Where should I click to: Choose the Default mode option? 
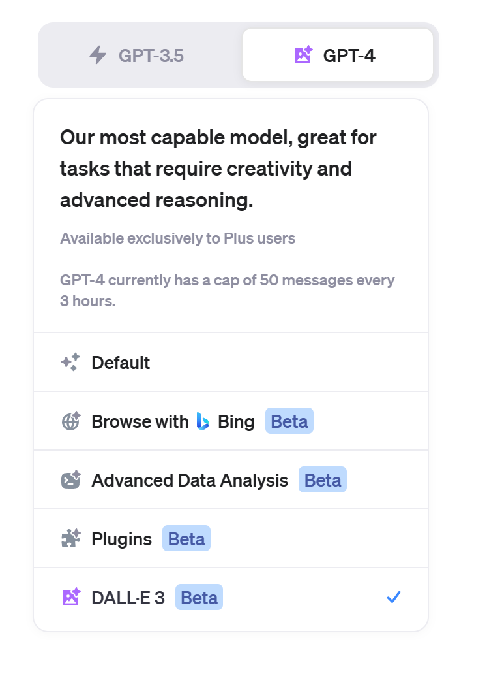[x=121, y=363]
